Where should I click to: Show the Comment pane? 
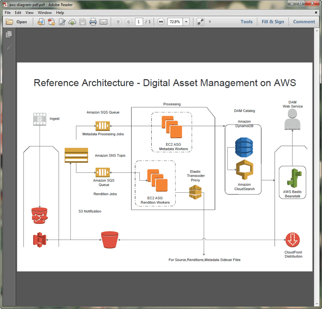(304, 22)
